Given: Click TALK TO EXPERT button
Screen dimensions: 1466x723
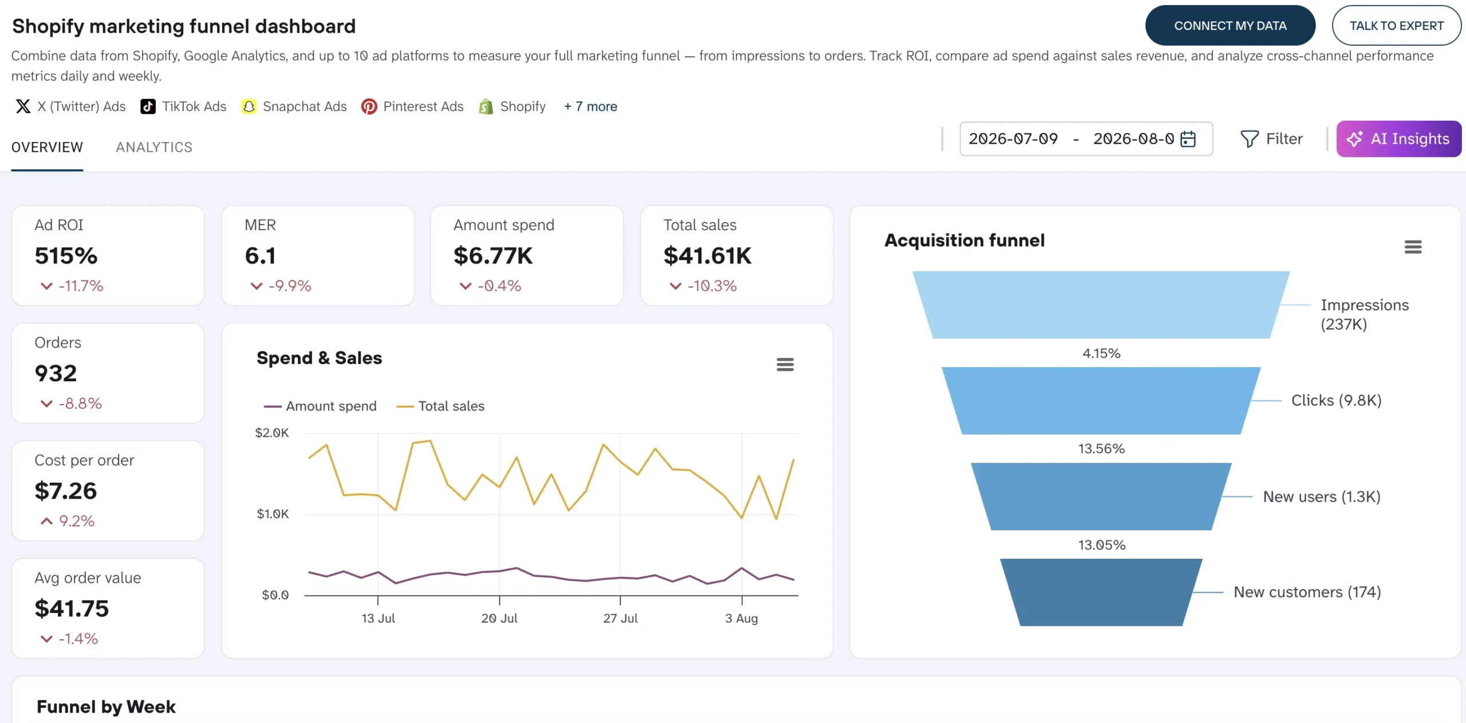Looking at the screenshot, I should pyautogui.click(x=1397, y=26).
